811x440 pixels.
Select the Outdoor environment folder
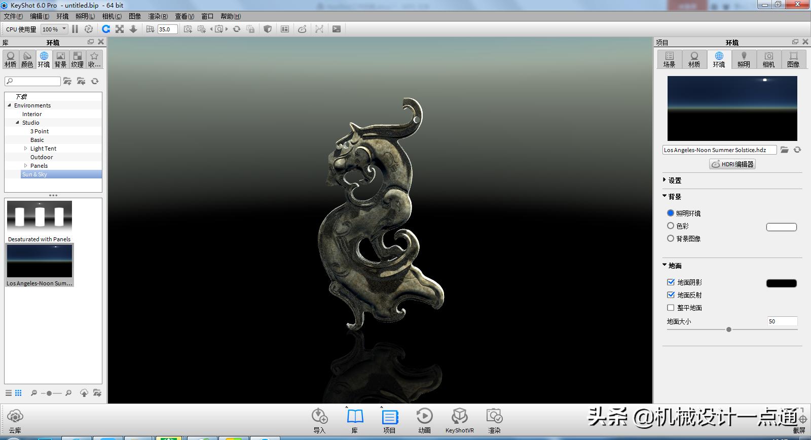click(42, 157)
